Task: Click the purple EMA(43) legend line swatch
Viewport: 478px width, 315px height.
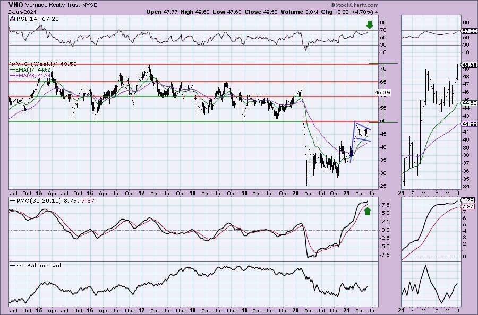Action: click(13, 75)
